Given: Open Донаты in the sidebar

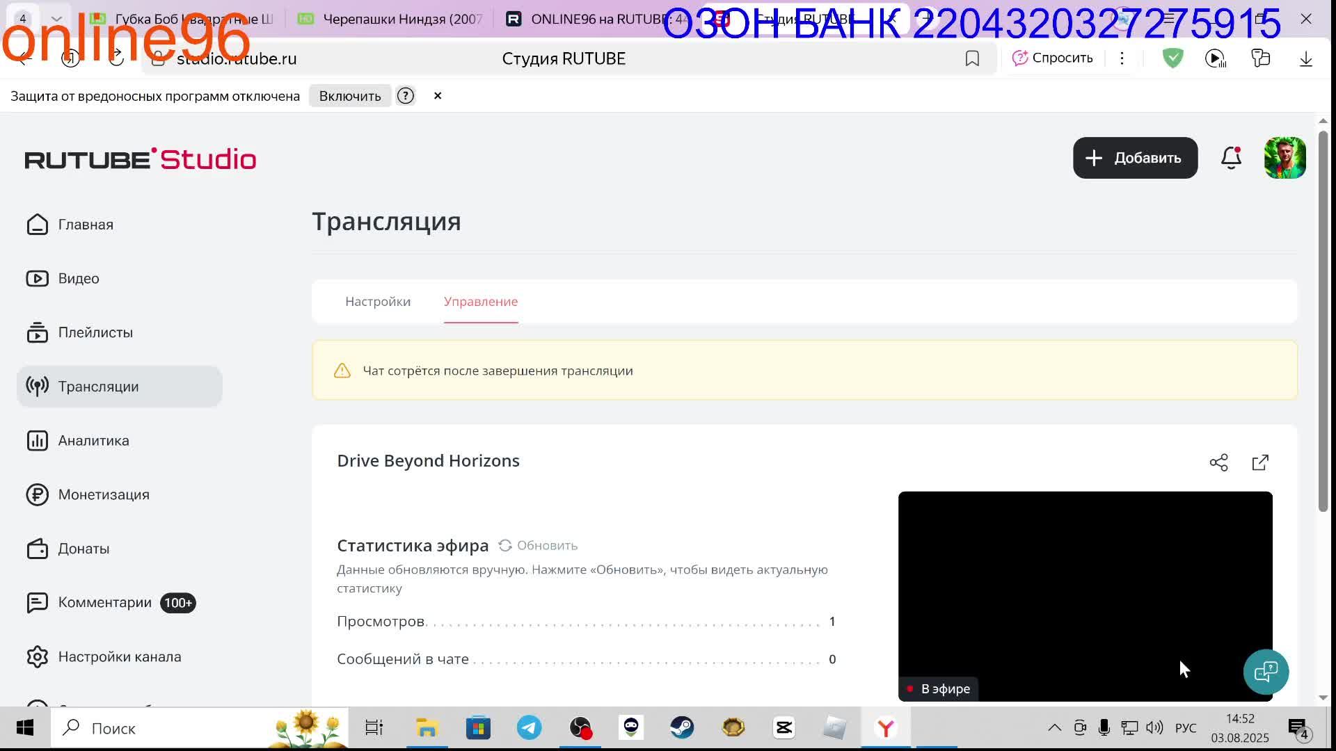Looking at the screenshot, I should pyautogui.click(x=83, y=549).
